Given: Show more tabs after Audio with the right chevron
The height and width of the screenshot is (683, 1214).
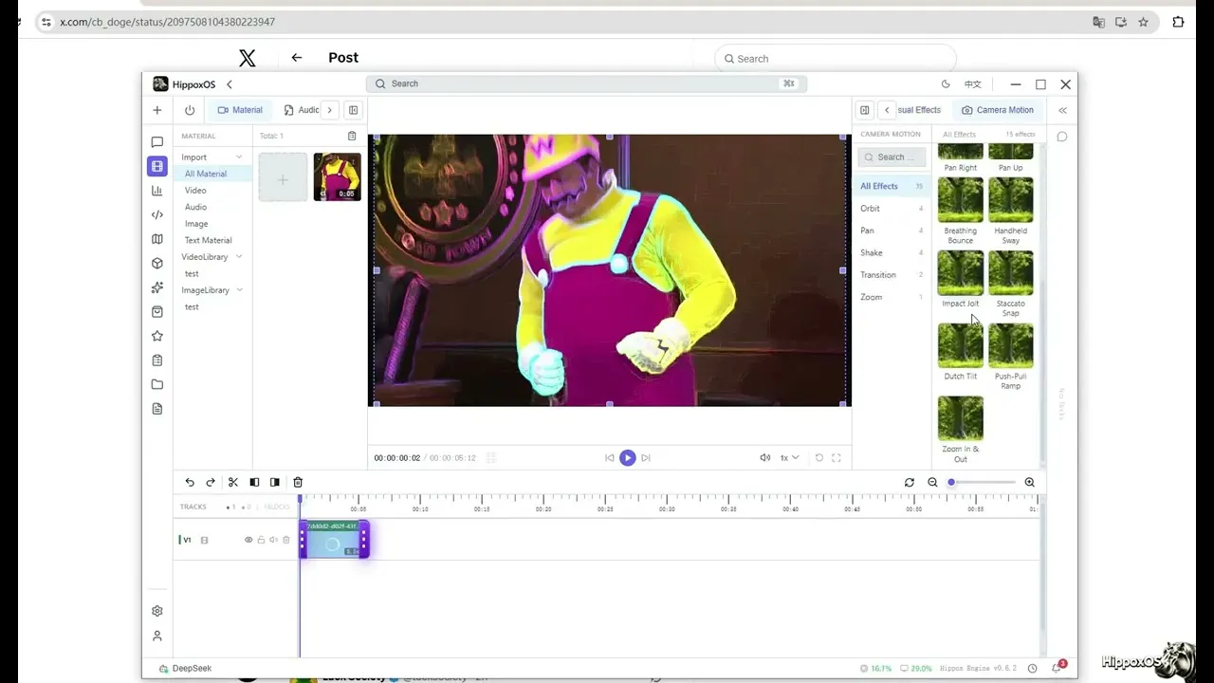Looking at the screenshot, I should 329,110.
